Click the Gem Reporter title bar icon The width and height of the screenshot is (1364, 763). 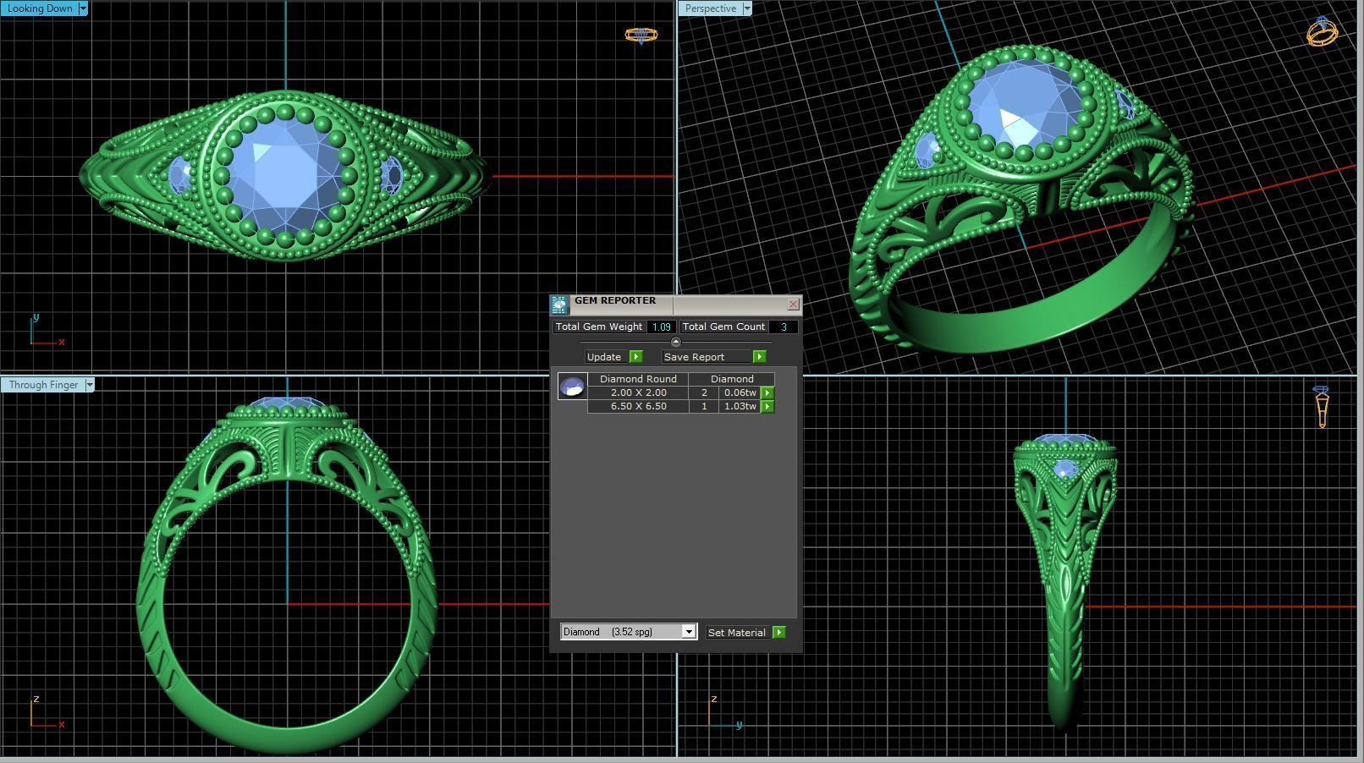559,305
